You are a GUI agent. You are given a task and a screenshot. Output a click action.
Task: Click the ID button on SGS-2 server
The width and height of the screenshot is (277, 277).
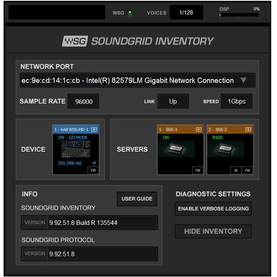(x=236, y=170)
